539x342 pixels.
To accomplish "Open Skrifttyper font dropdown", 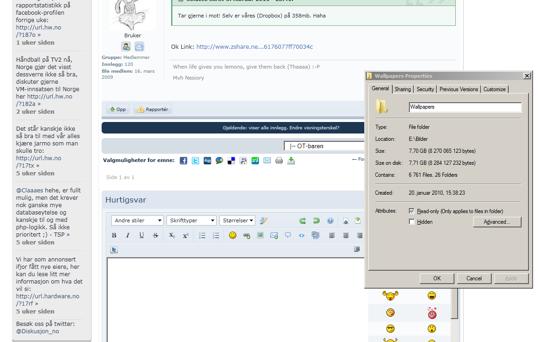I will [191, 220].
